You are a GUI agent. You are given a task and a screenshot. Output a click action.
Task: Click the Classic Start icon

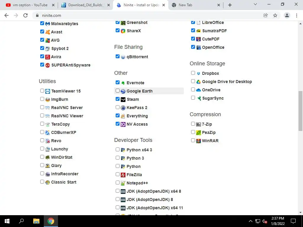click(48, 182)
